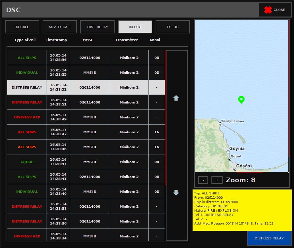Click the red log scrollbar indicator
Viewport: 294px width, 248px height.
[166, 118]
